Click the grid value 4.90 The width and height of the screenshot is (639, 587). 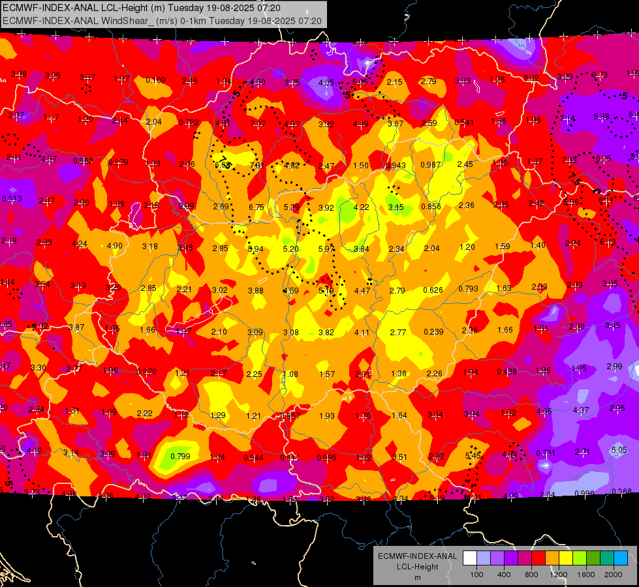pyautogui.click(x=114, y=246)
